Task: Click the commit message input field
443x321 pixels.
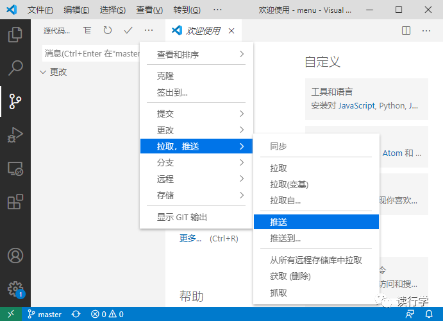Action: 91,53
